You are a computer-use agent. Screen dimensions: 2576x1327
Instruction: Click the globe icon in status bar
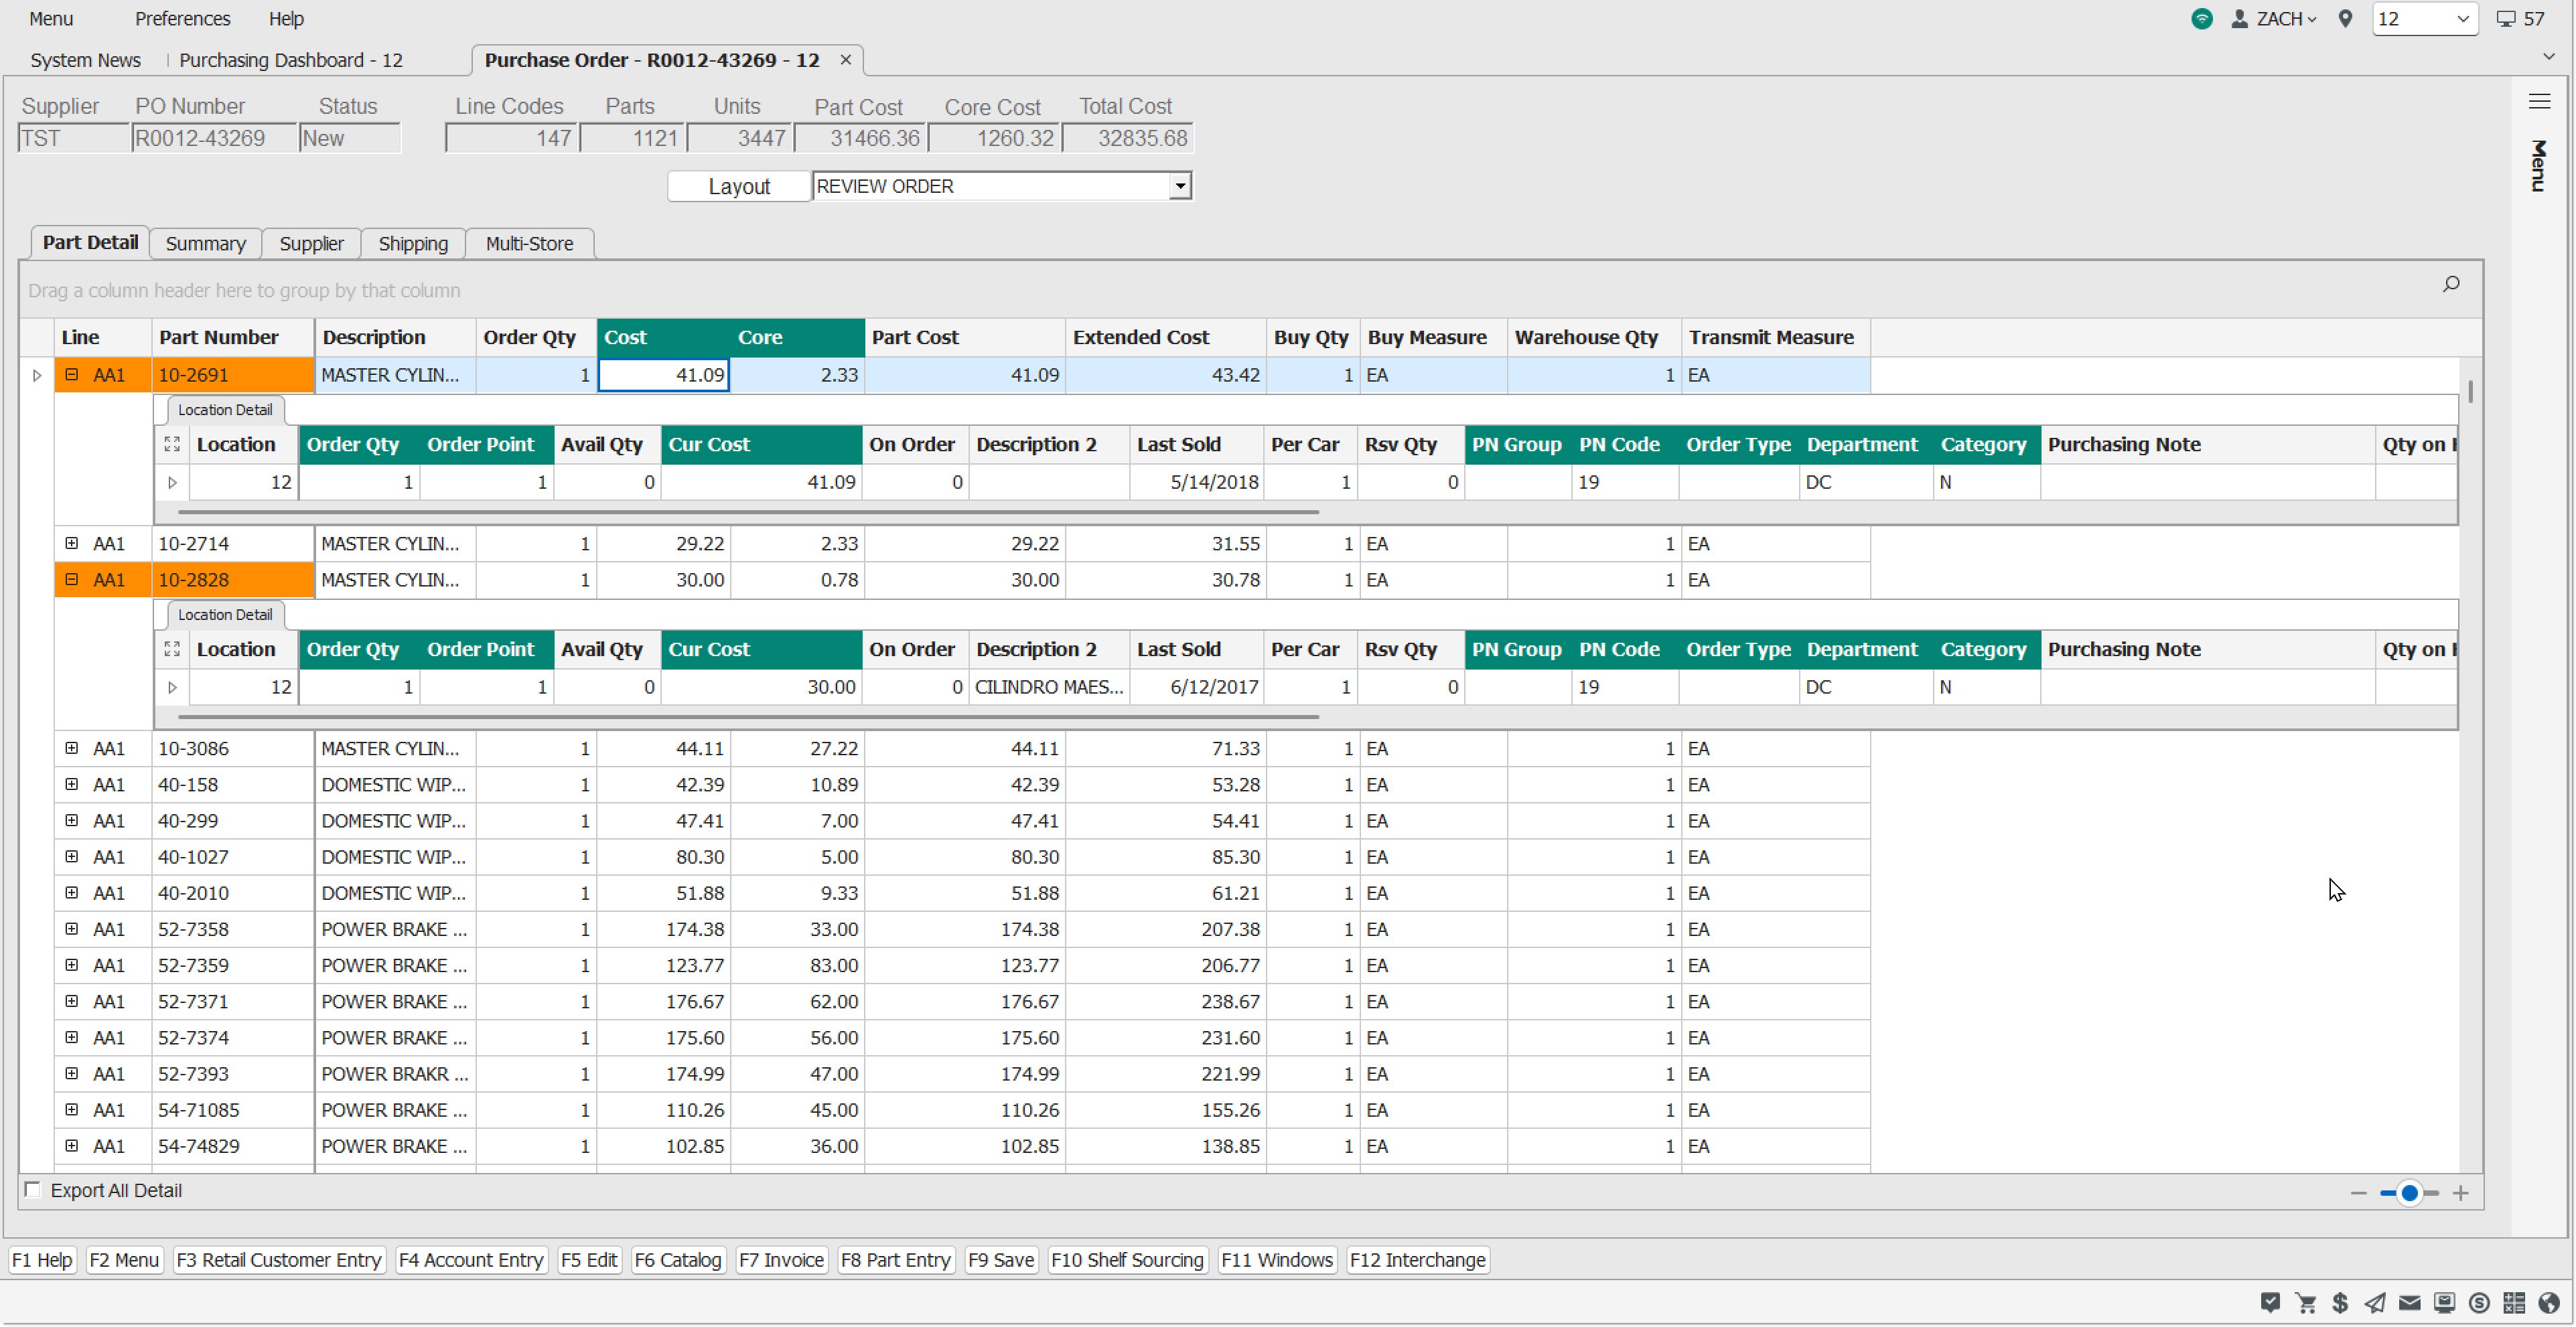[2549, 1303]
